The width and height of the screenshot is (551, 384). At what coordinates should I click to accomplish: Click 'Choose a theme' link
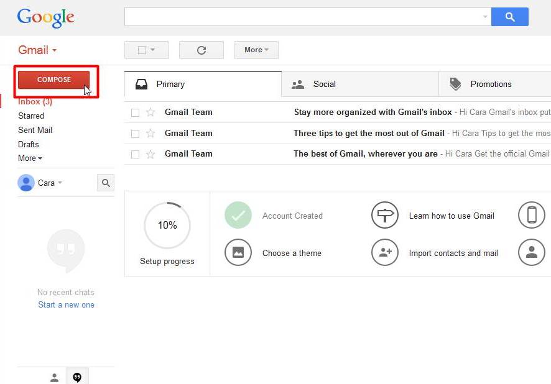tap(292, 253)
